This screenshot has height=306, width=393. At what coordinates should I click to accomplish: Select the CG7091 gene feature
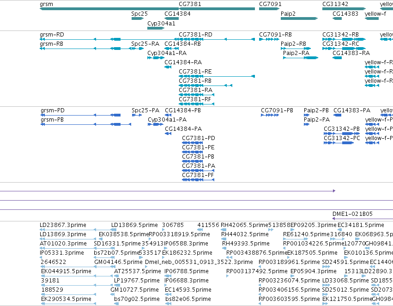269,9
